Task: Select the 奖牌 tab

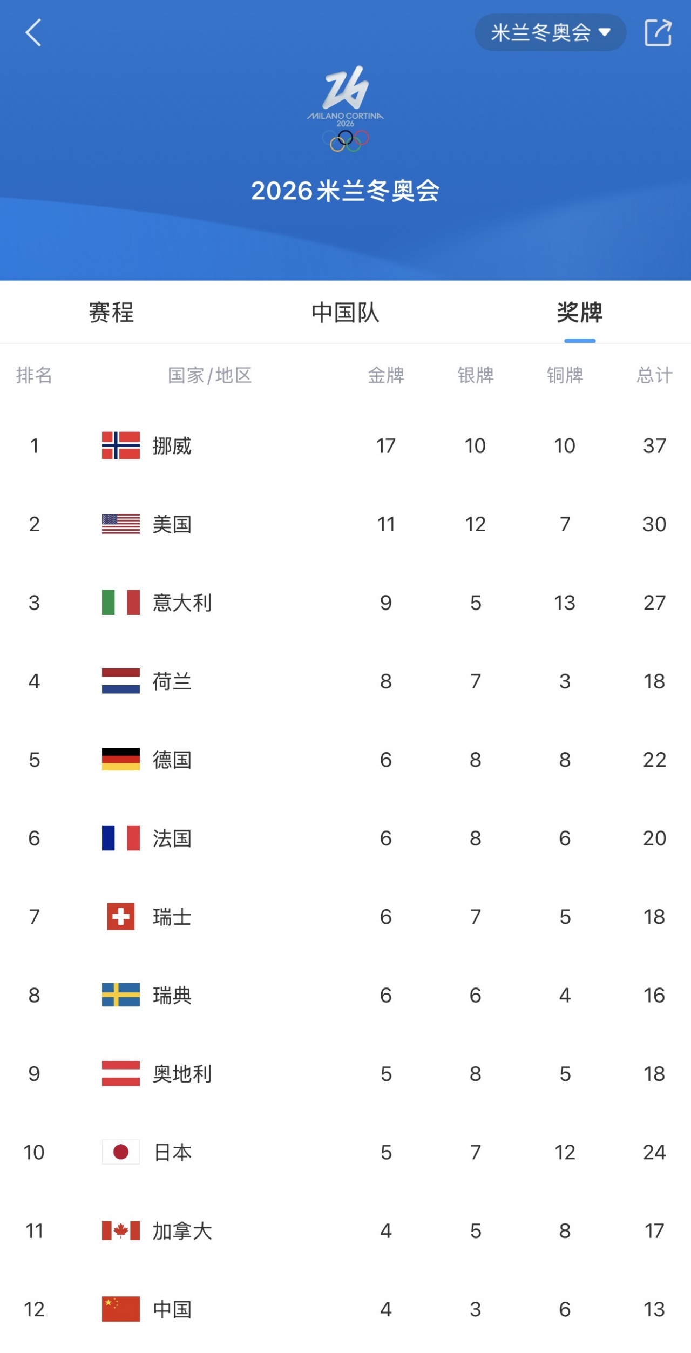Action: pos(579,313)
